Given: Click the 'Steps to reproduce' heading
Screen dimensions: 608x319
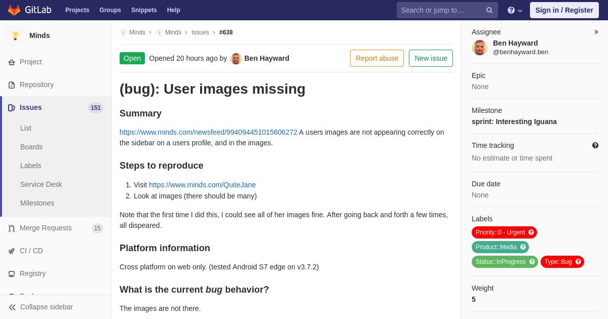Looking at the screenshot, I should [x=161, y=166].
